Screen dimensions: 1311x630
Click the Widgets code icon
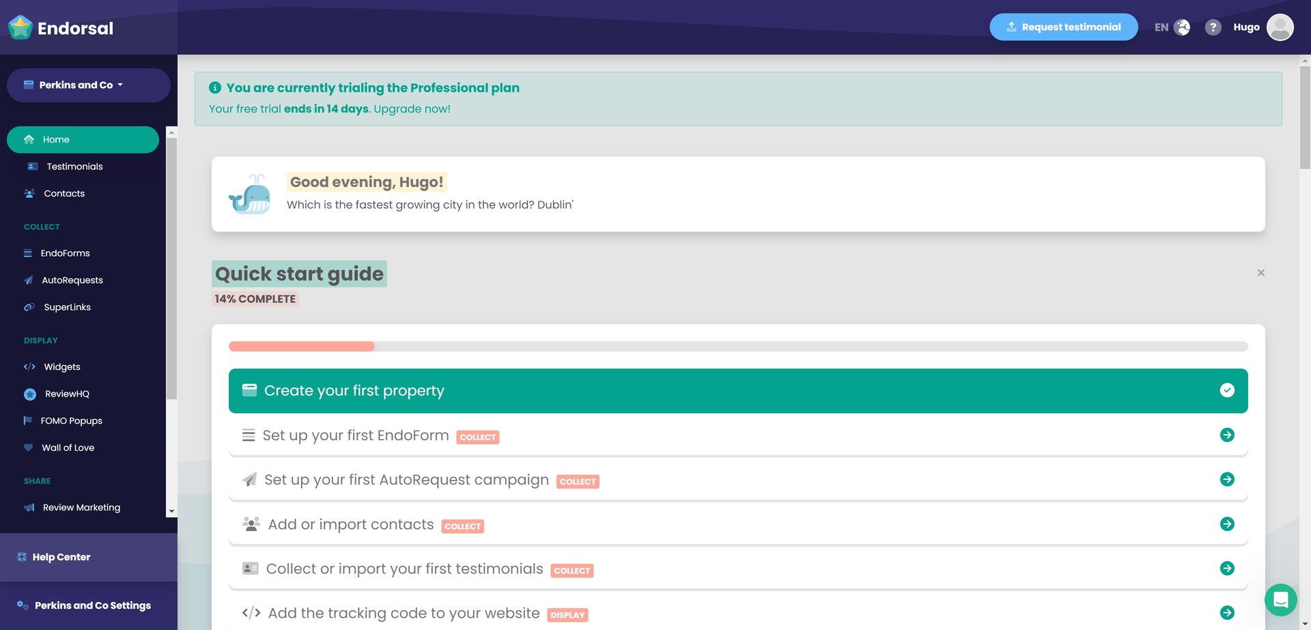(x=29, y=367)
